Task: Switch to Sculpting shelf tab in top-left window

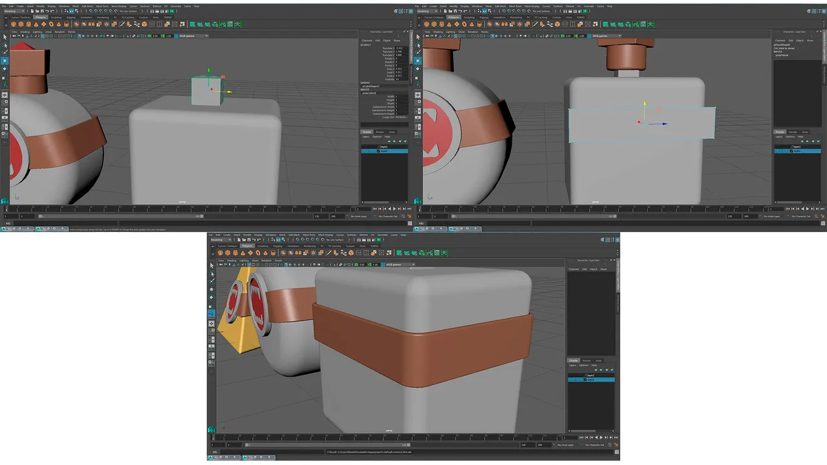Action: tap(56, 17)
